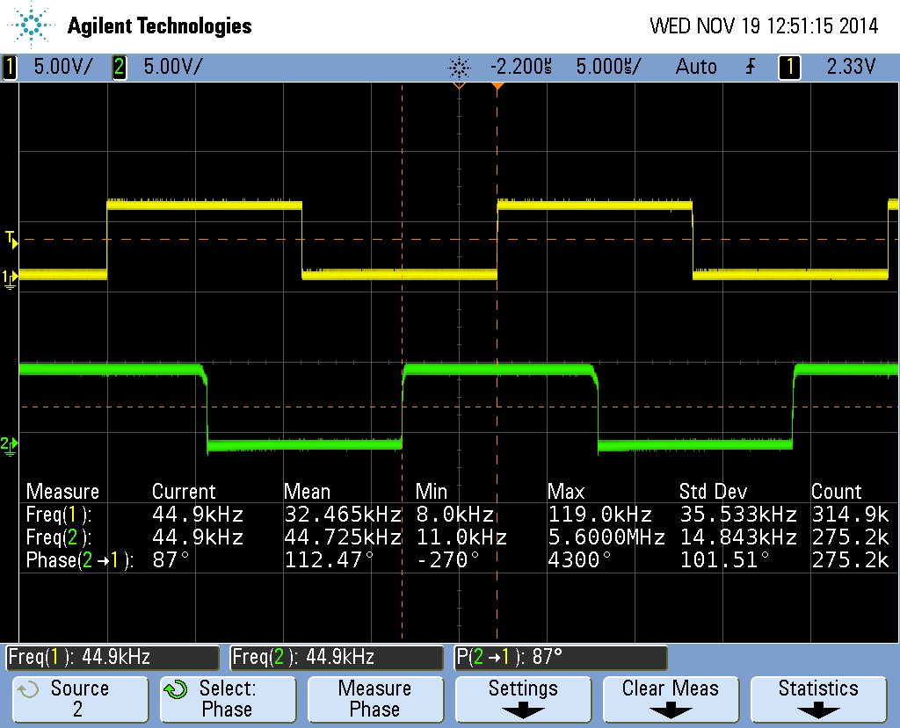900x728 pixels.
Task: Click the trigger level T marker
Action: (x=10, y=238)
